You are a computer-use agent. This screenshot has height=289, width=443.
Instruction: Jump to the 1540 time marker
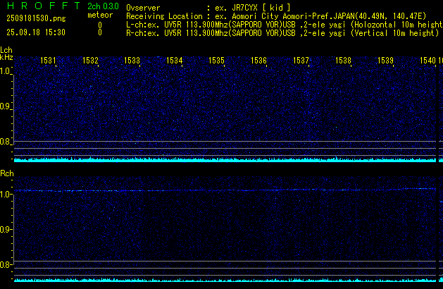428,61
